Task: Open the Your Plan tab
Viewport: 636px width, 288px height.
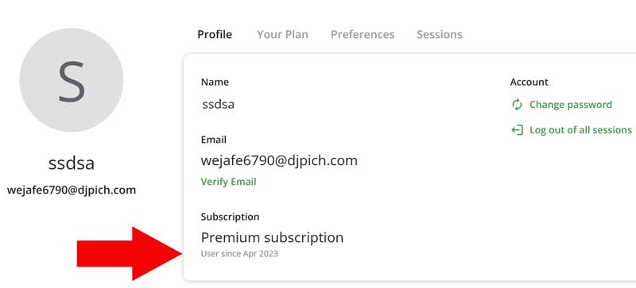Action: pos(282,34)
